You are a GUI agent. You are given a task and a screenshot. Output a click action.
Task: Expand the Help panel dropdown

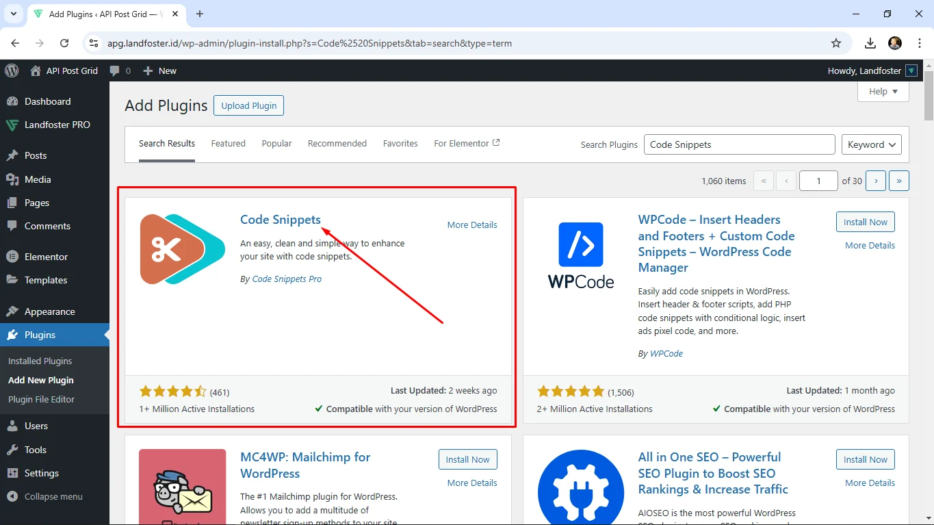coord(883,92)
